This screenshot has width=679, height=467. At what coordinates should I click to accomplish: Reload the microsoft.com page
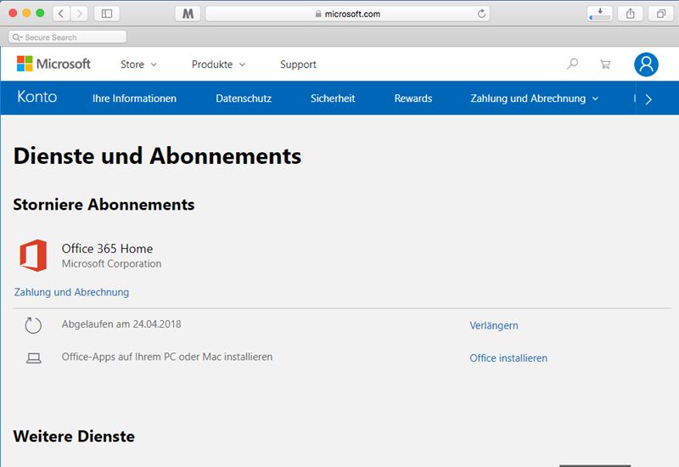481,14
